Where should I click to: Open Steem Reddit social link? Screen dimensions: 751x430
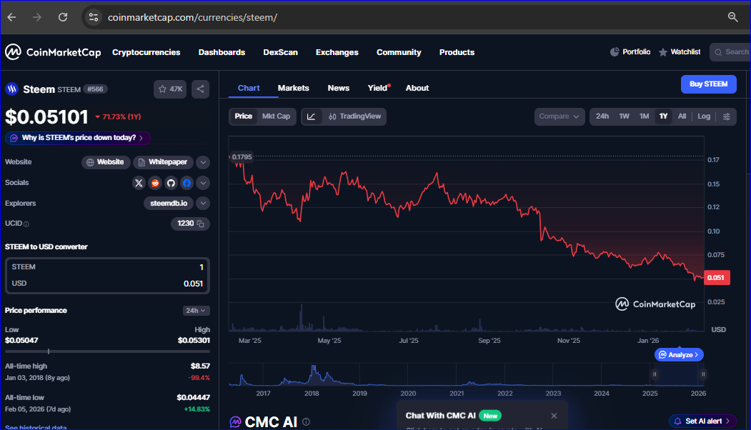tap(155, 183)
